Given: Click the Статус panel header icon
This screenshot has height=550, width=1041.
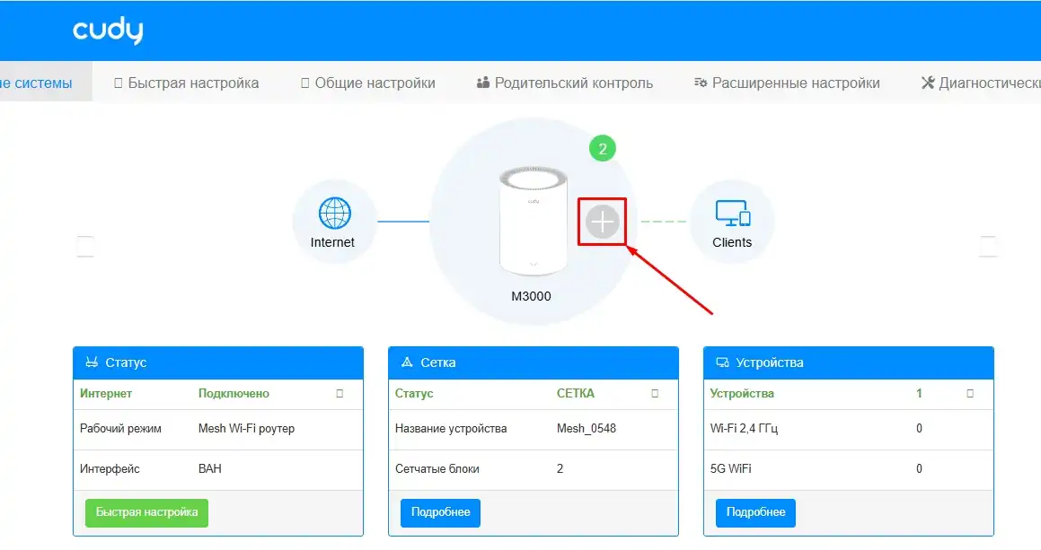Looking at the screenshot, I should pyautogui.click(x=92, y=362).
